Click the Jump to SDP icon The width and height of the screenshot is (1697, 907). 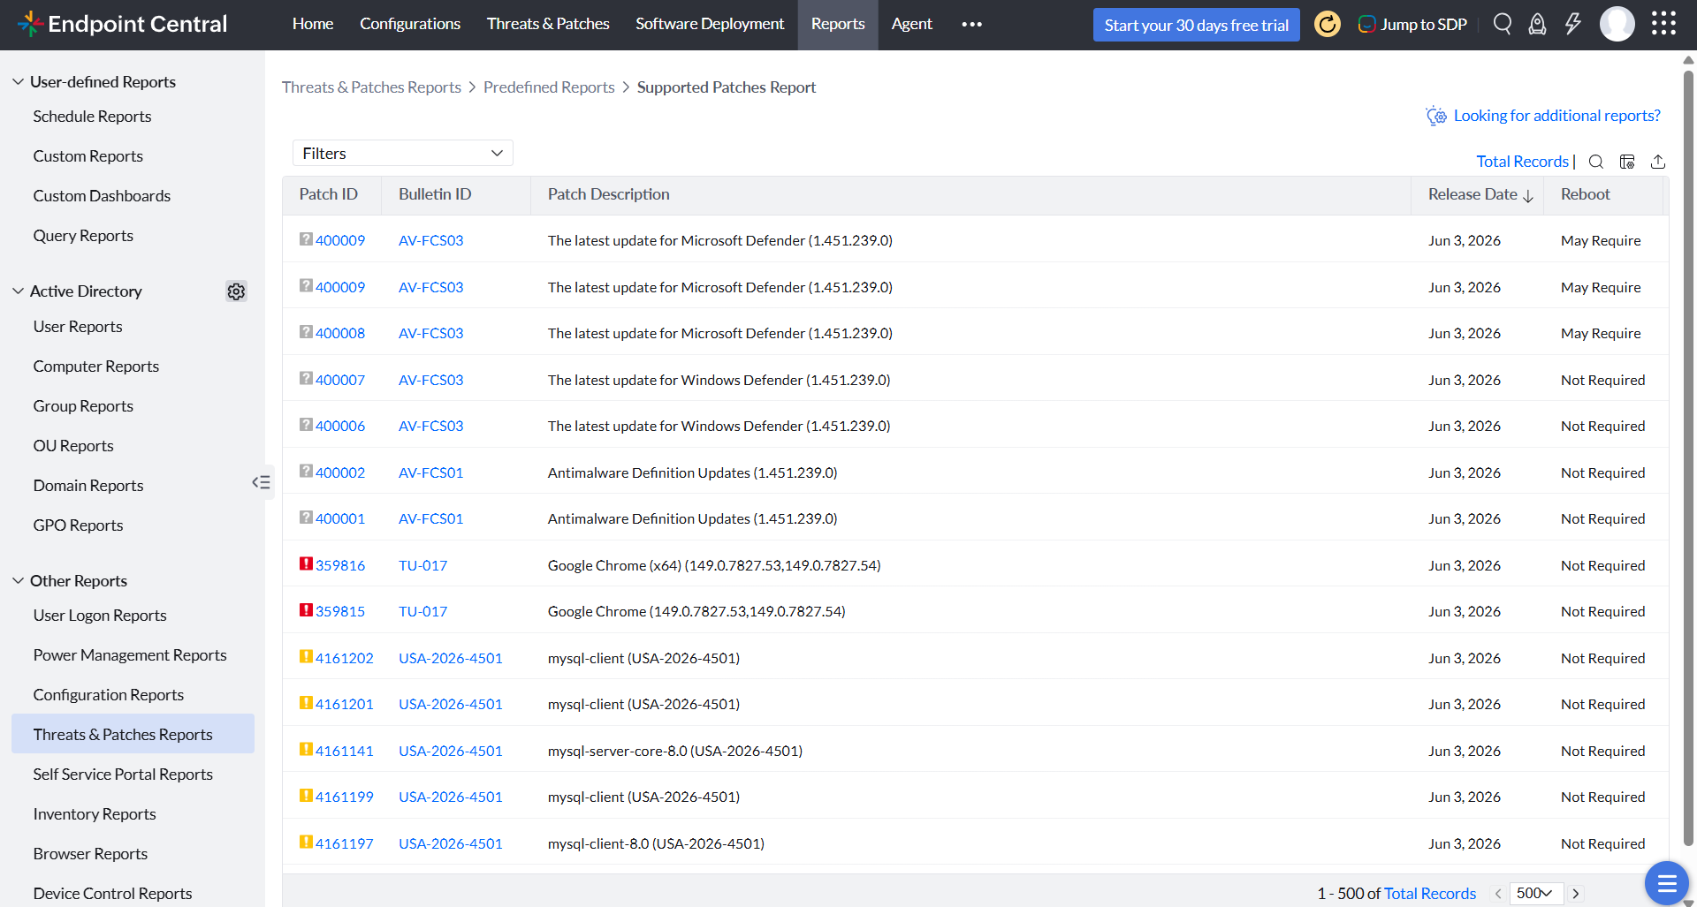[x=1366, y=25]
